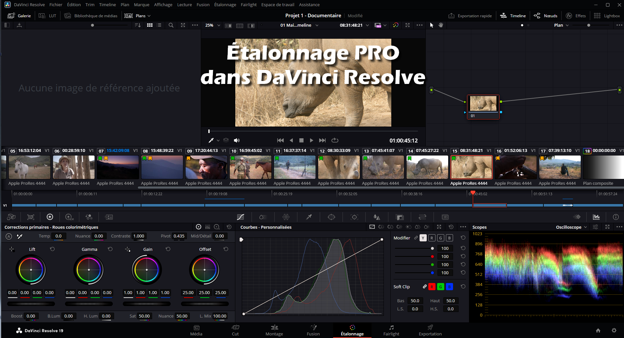
Task: Open the Power Window palette
Action: tap(331, 217)
